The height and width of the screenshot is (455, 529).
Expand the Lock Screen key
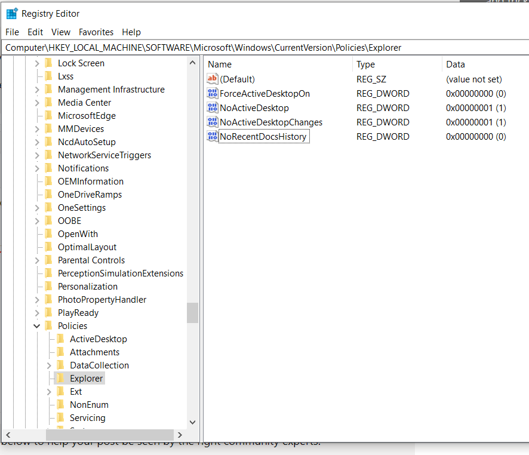pyautogui.click(x=37, y=63)
